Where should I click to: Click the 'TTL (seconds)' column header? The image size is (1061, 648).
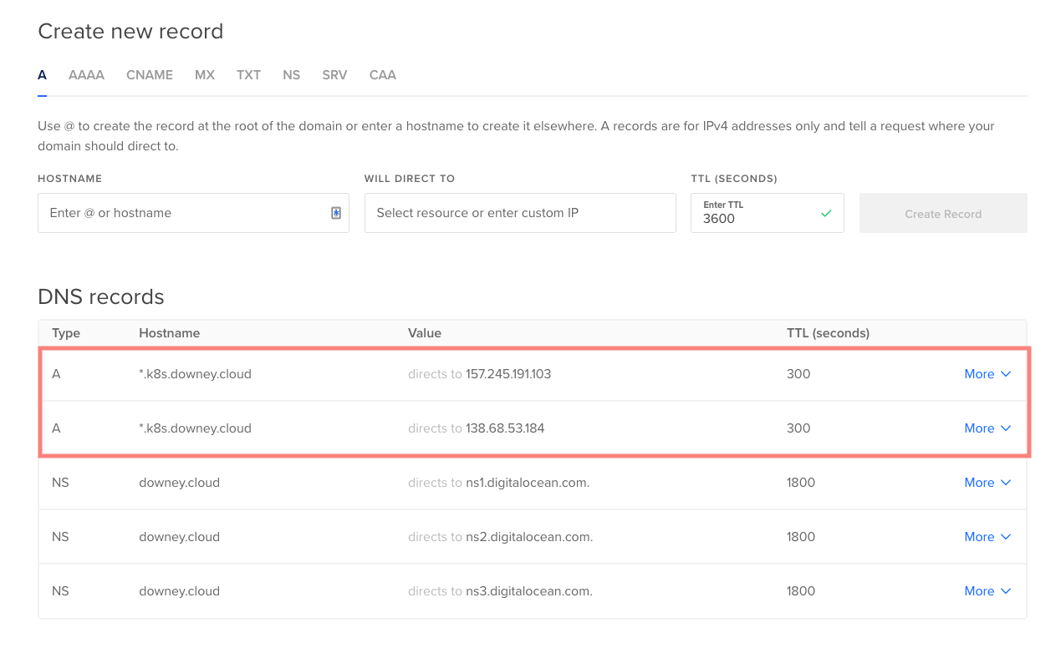[829, 333]
